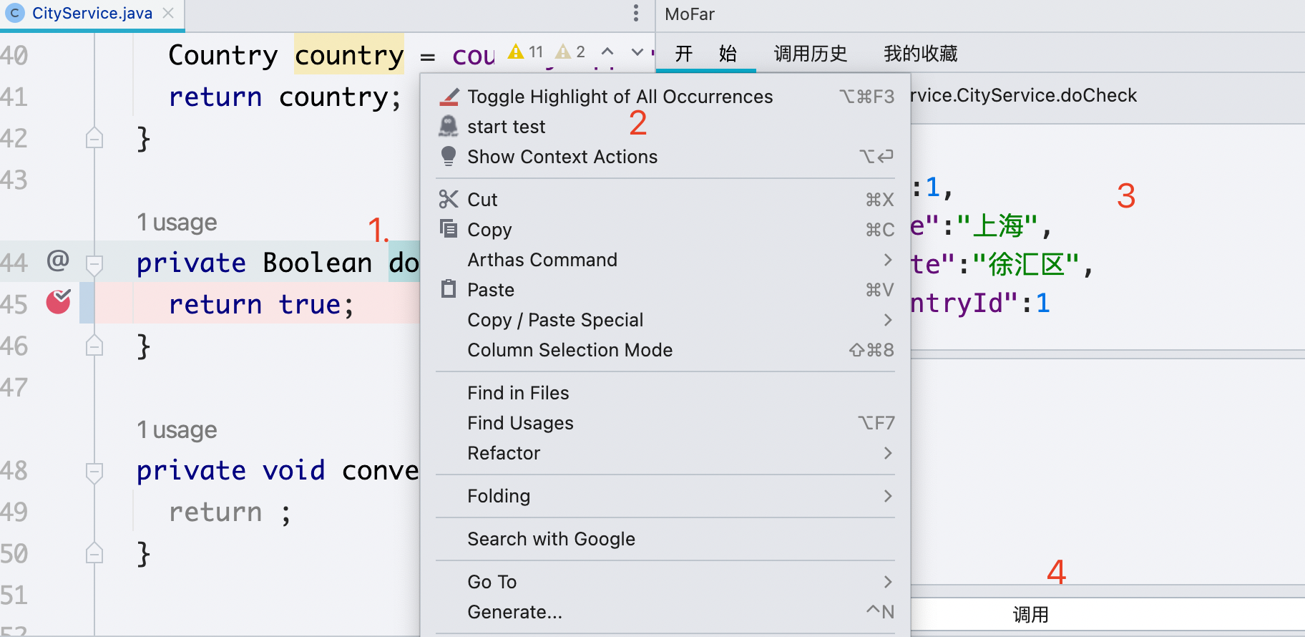Close the CityService.java tab
1305x637 pixels.
tap(168, 13)
